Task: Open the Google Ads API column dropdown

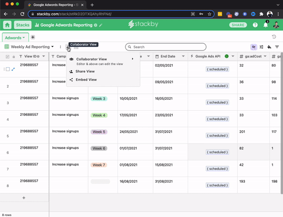Action: click(233, 56)
